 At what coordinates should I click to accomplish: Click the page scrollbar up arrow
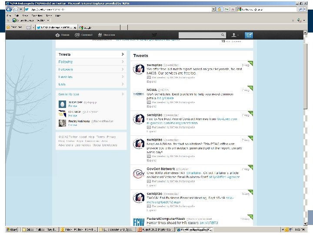coord(305,32)
